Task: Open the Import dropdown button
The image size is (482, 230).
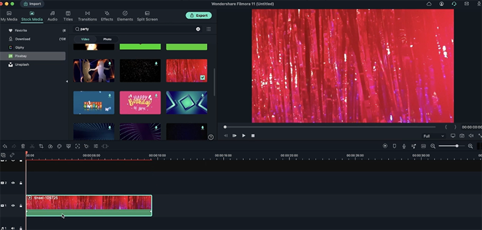Action: click(33, 4)
